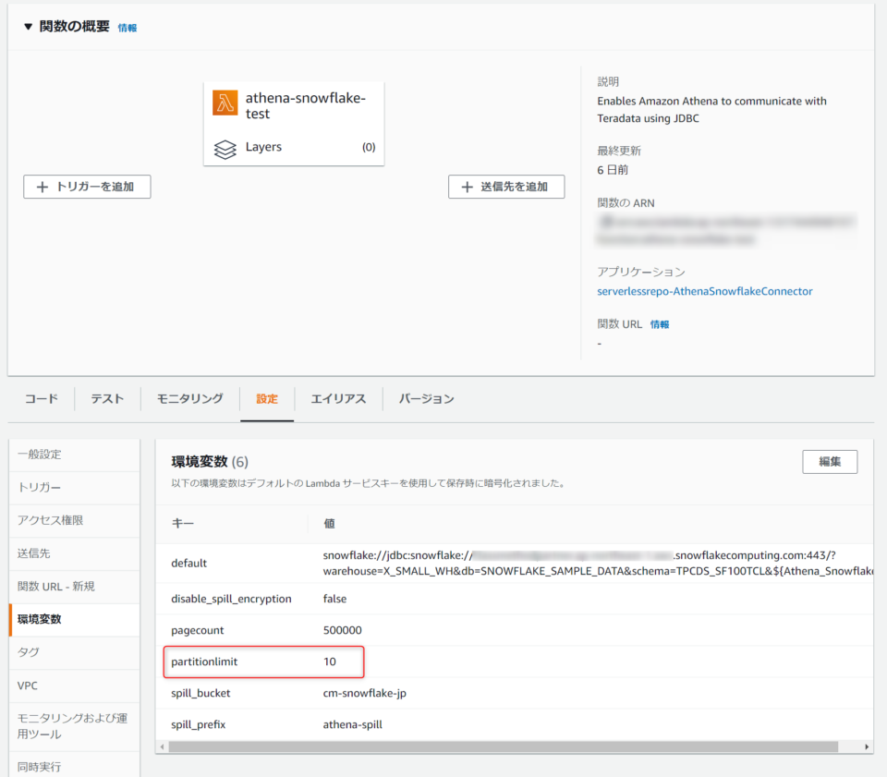Open the 情報 link beside 関数 URL
Screen dimensions: 887x777
pyautogui.click(x=660, y=324)
